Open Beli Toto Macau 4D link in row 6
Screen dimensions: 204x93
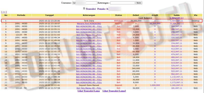(89, 35)
